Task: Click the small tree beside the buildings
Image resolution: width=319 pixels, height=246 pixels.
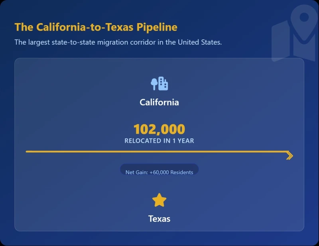Action: point(154,83)
